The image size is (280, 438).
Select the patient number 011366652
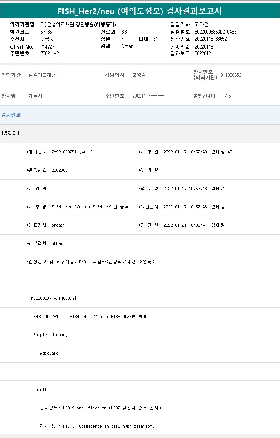pos(231,75)
